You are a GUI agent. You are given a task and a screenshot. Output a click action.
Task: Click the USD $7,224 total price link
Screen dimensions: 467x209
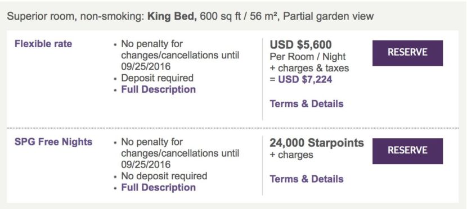coord(305,80)
